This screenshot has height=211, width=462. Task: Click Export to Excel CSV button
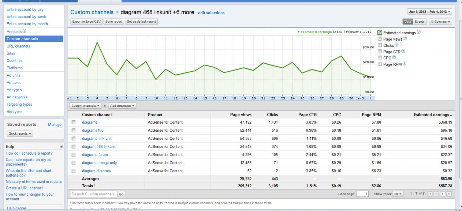click(x=86, y=22)
